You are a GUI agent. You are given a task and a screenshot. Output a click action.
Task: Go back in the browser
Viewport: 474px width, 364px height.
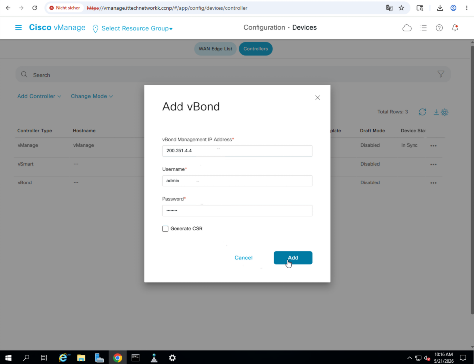tap(8, 8)
